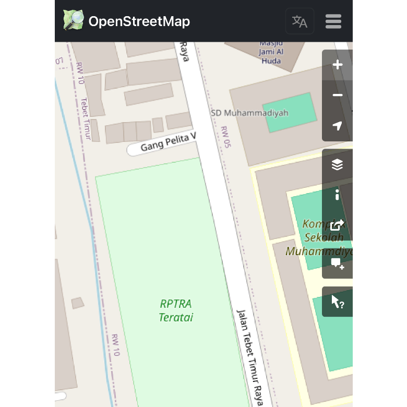Show my location on the map

pos(338,126)
